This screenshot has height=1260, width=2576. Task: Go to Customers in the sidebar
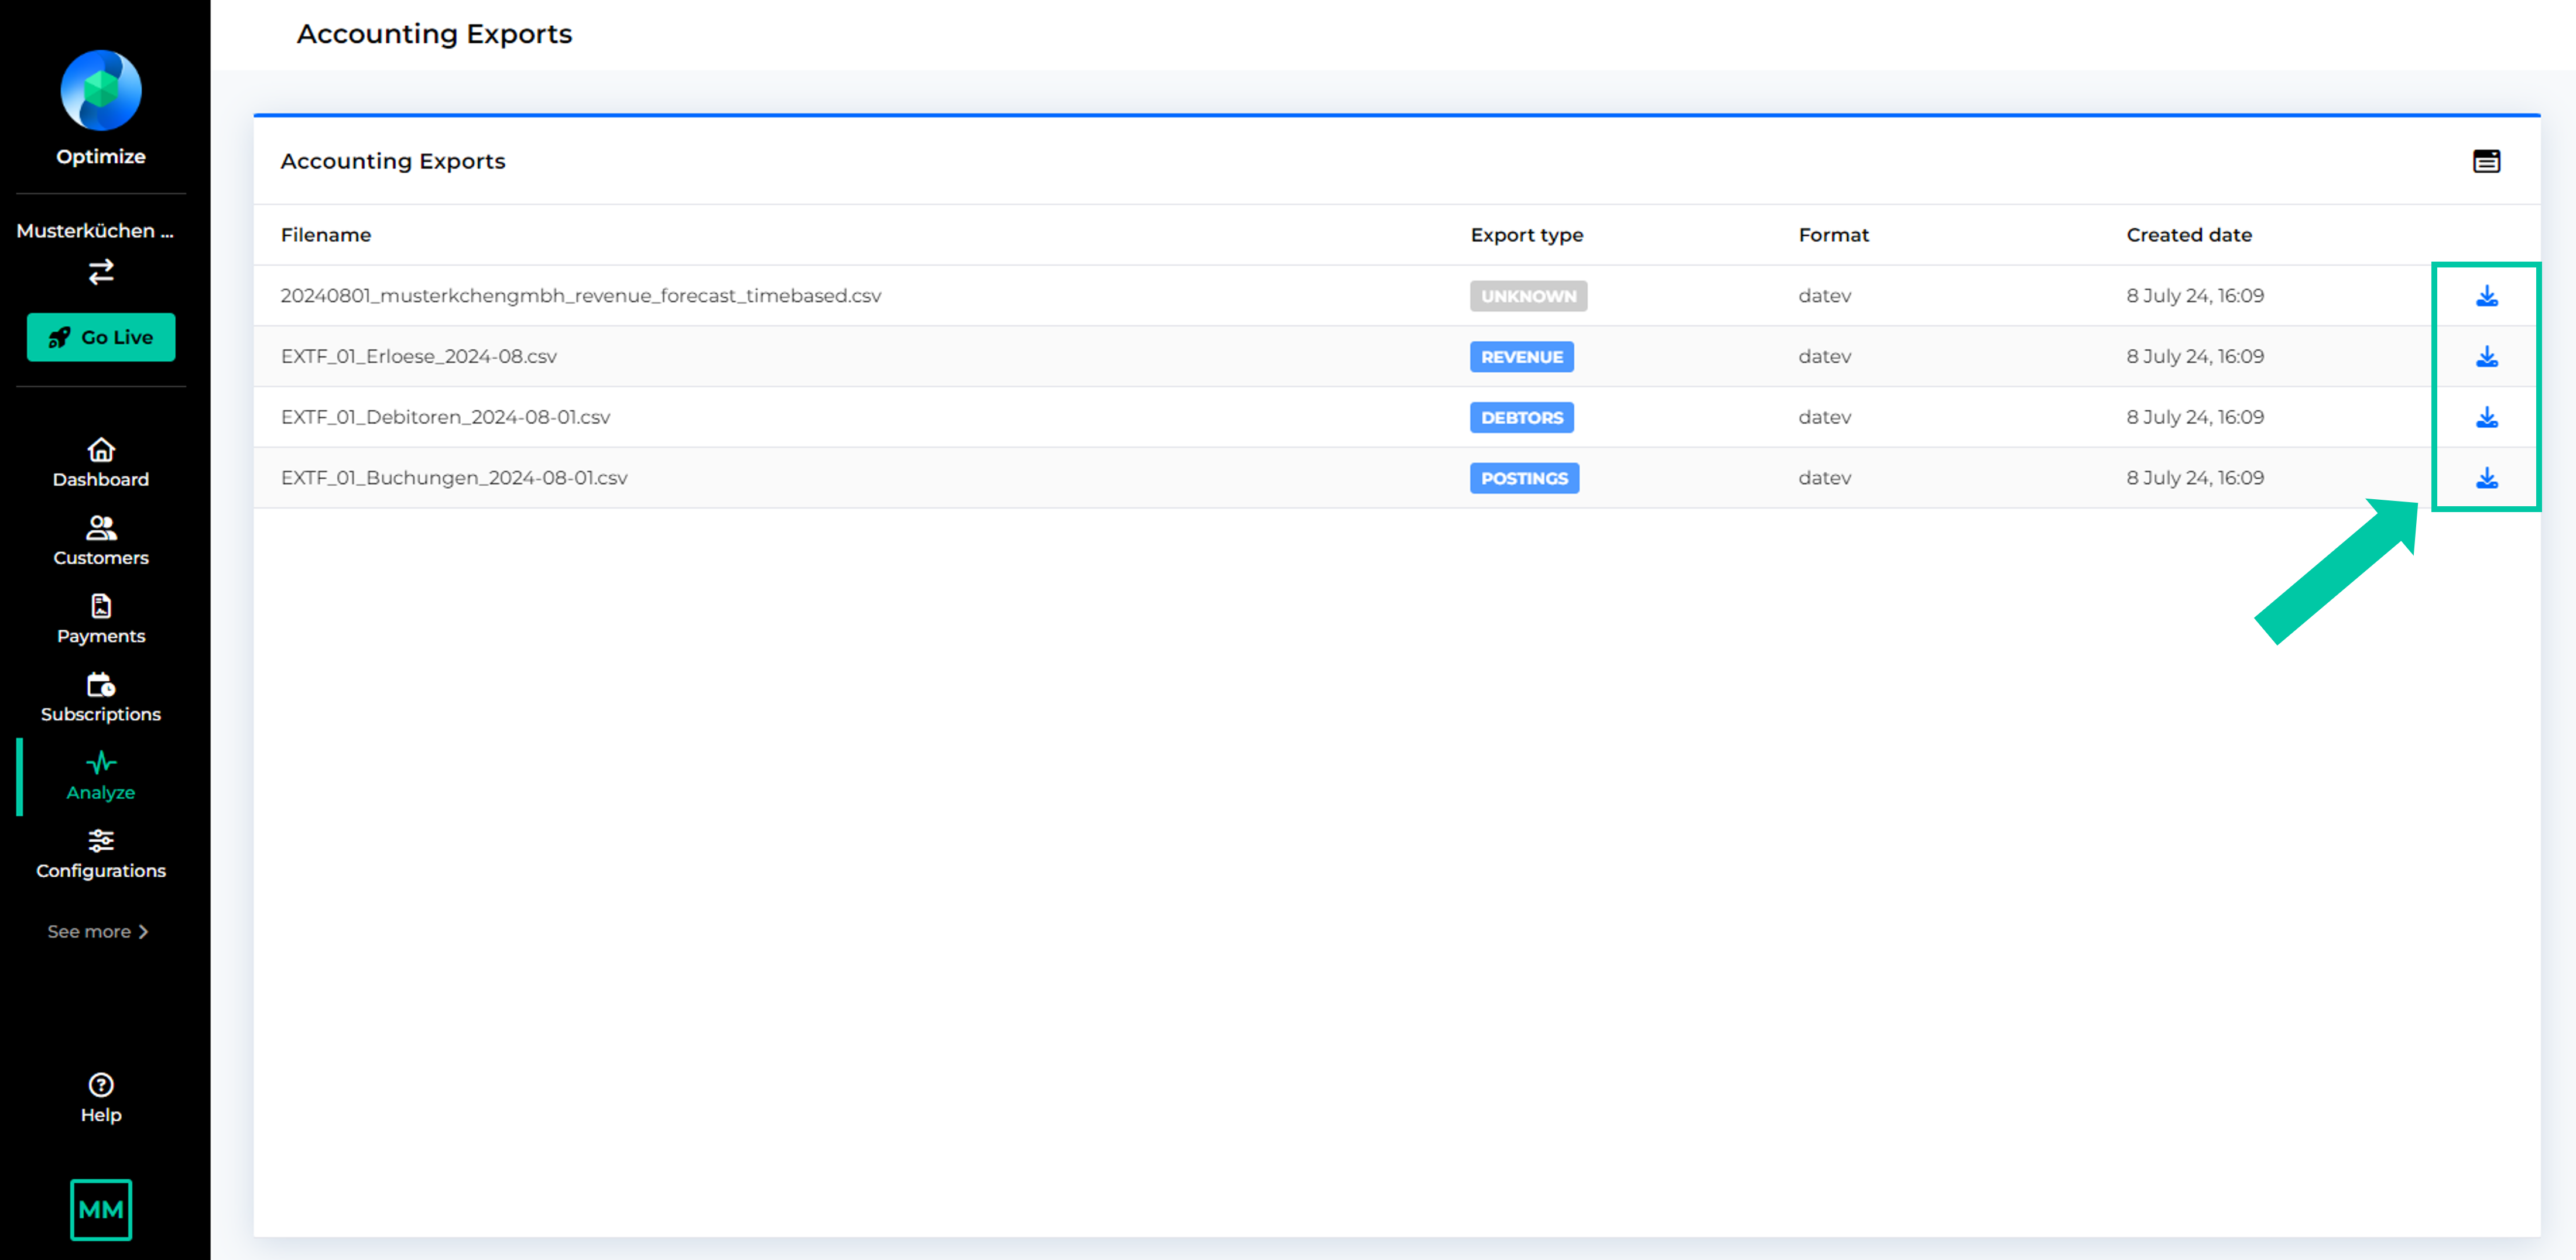101,541
